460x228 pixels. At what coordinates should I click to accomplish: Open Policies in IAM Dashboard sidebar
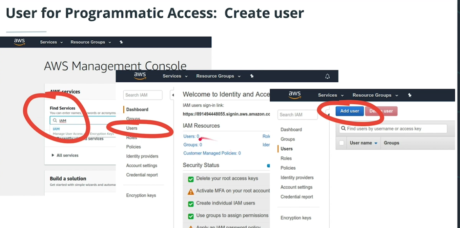tap(133, 147)
